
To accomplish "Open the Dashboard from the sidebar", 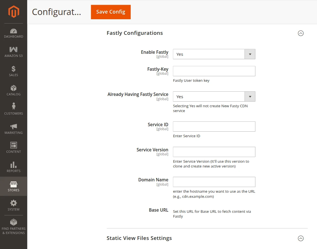I will tap(13, 33).
